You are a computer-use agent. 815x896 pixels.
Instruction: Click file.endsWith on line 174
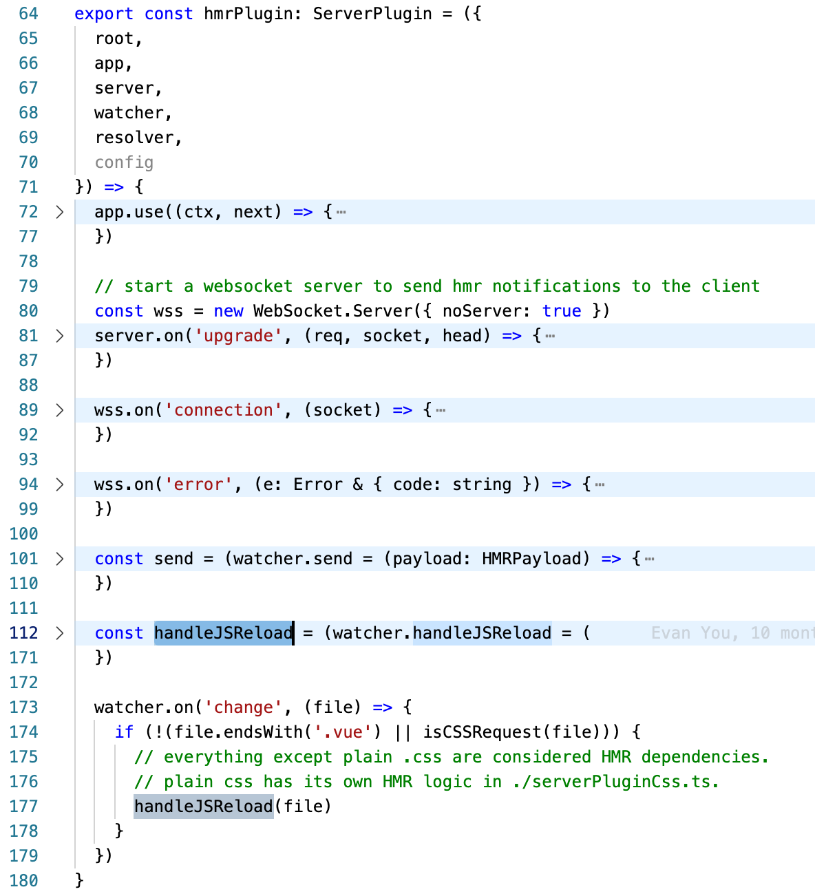coord(239,732)
